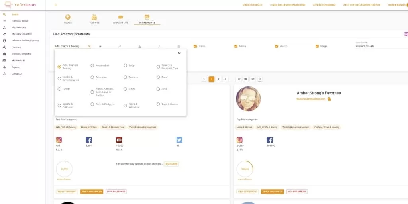Select the Automotive category radio button
The width and height of the screenshot is (408, 204).
pos(92,65)
